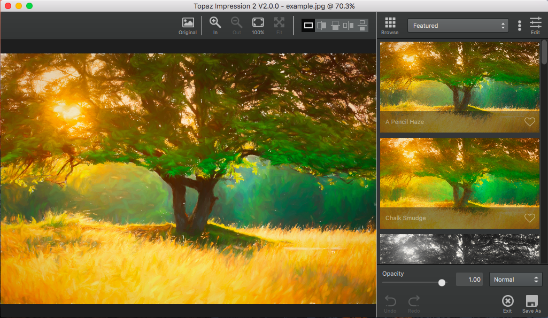548x318 pixels.
Task: Open the Normal blend mode dropdown
Action: pos(515,280)
